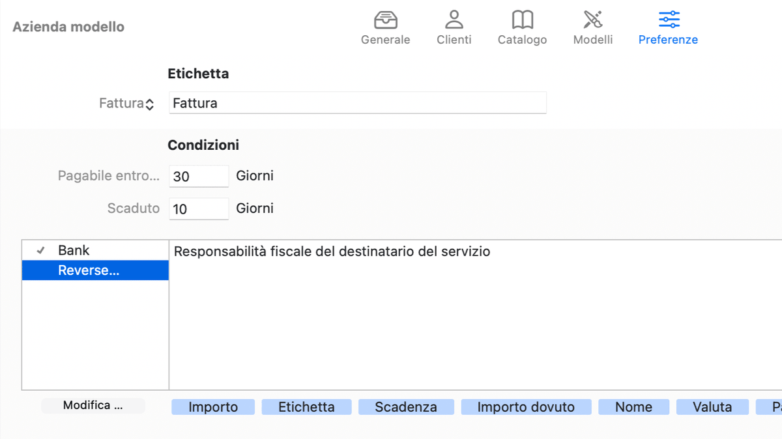This screenshot has width=782, height=439.
Task: Open the Catalogo book icon
Action: click(x=522, y=20)
